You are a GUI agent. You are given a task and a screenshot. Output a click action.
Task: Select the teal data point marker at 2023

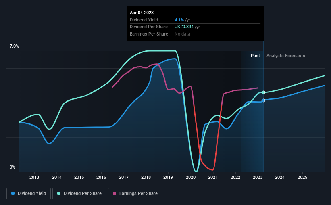263,92
